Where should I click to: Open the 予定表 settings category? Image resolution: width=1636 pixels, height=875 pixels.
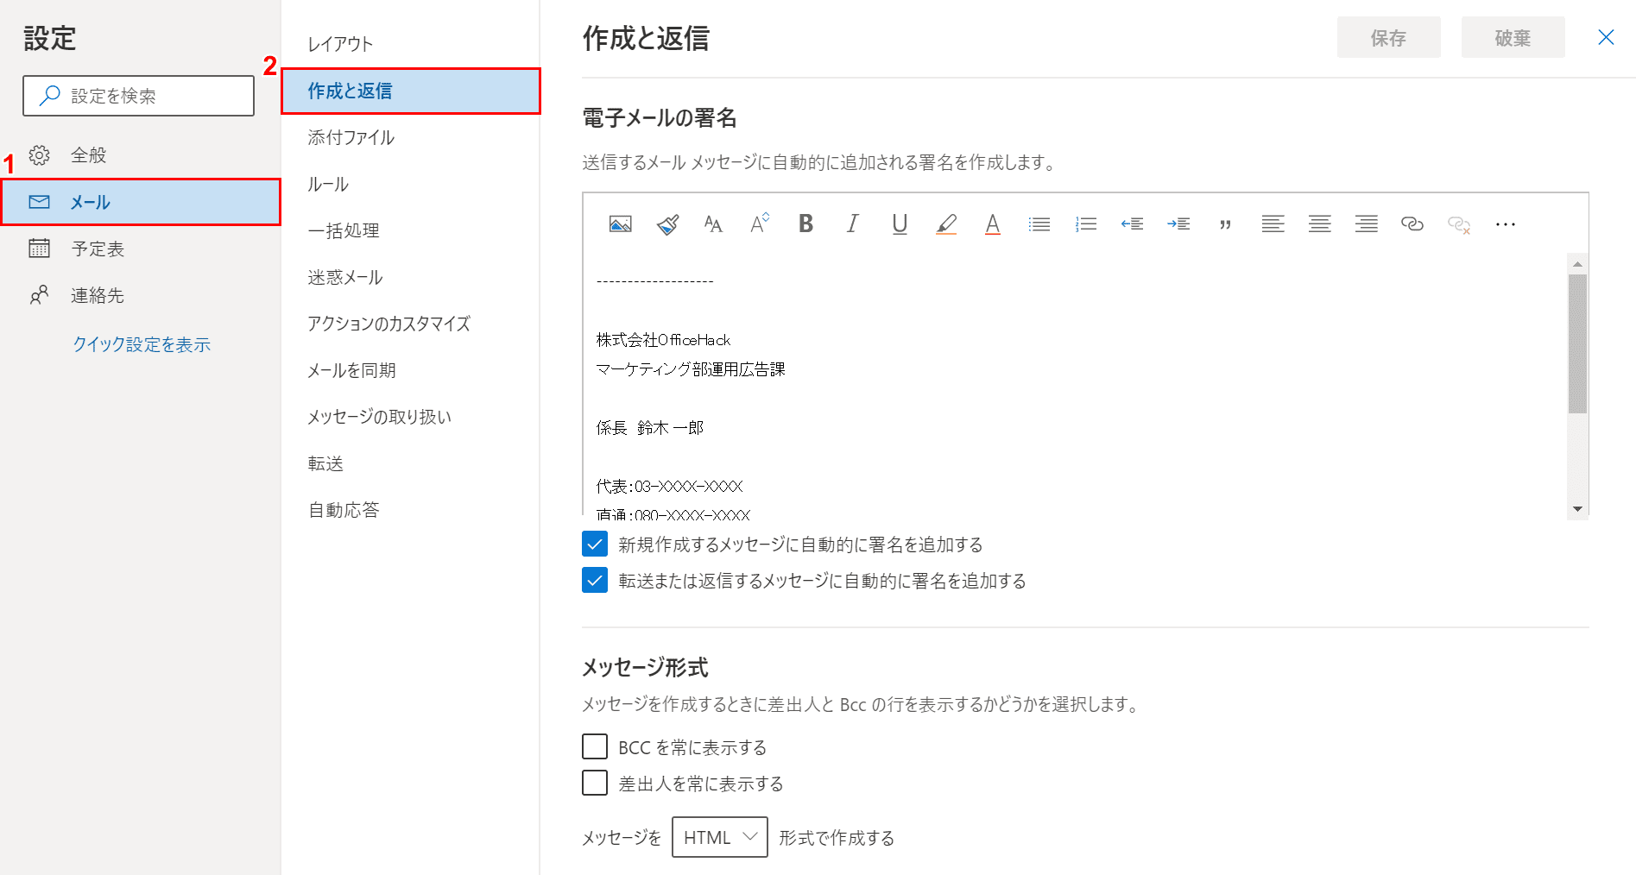click(x=98, y=249)
